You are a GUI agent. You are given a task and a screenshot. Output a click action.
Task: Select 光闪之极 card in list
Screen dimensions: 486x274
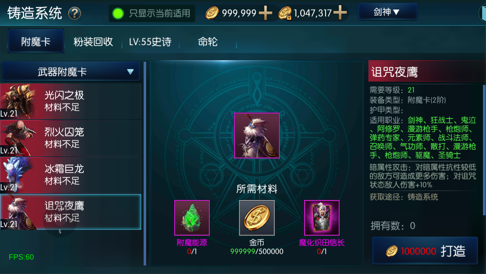click(x=71, y=101)
